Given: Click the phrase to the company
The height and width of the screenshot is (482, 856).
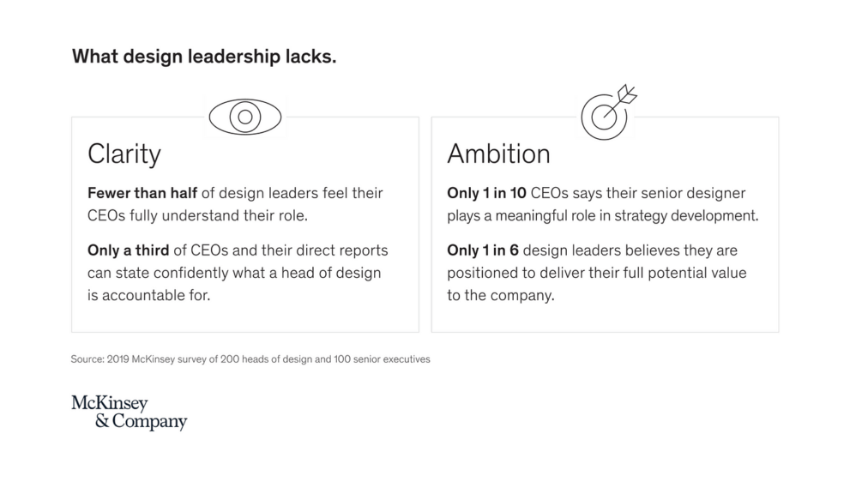Looking at the screenshot, I should (x=501, y=295).
